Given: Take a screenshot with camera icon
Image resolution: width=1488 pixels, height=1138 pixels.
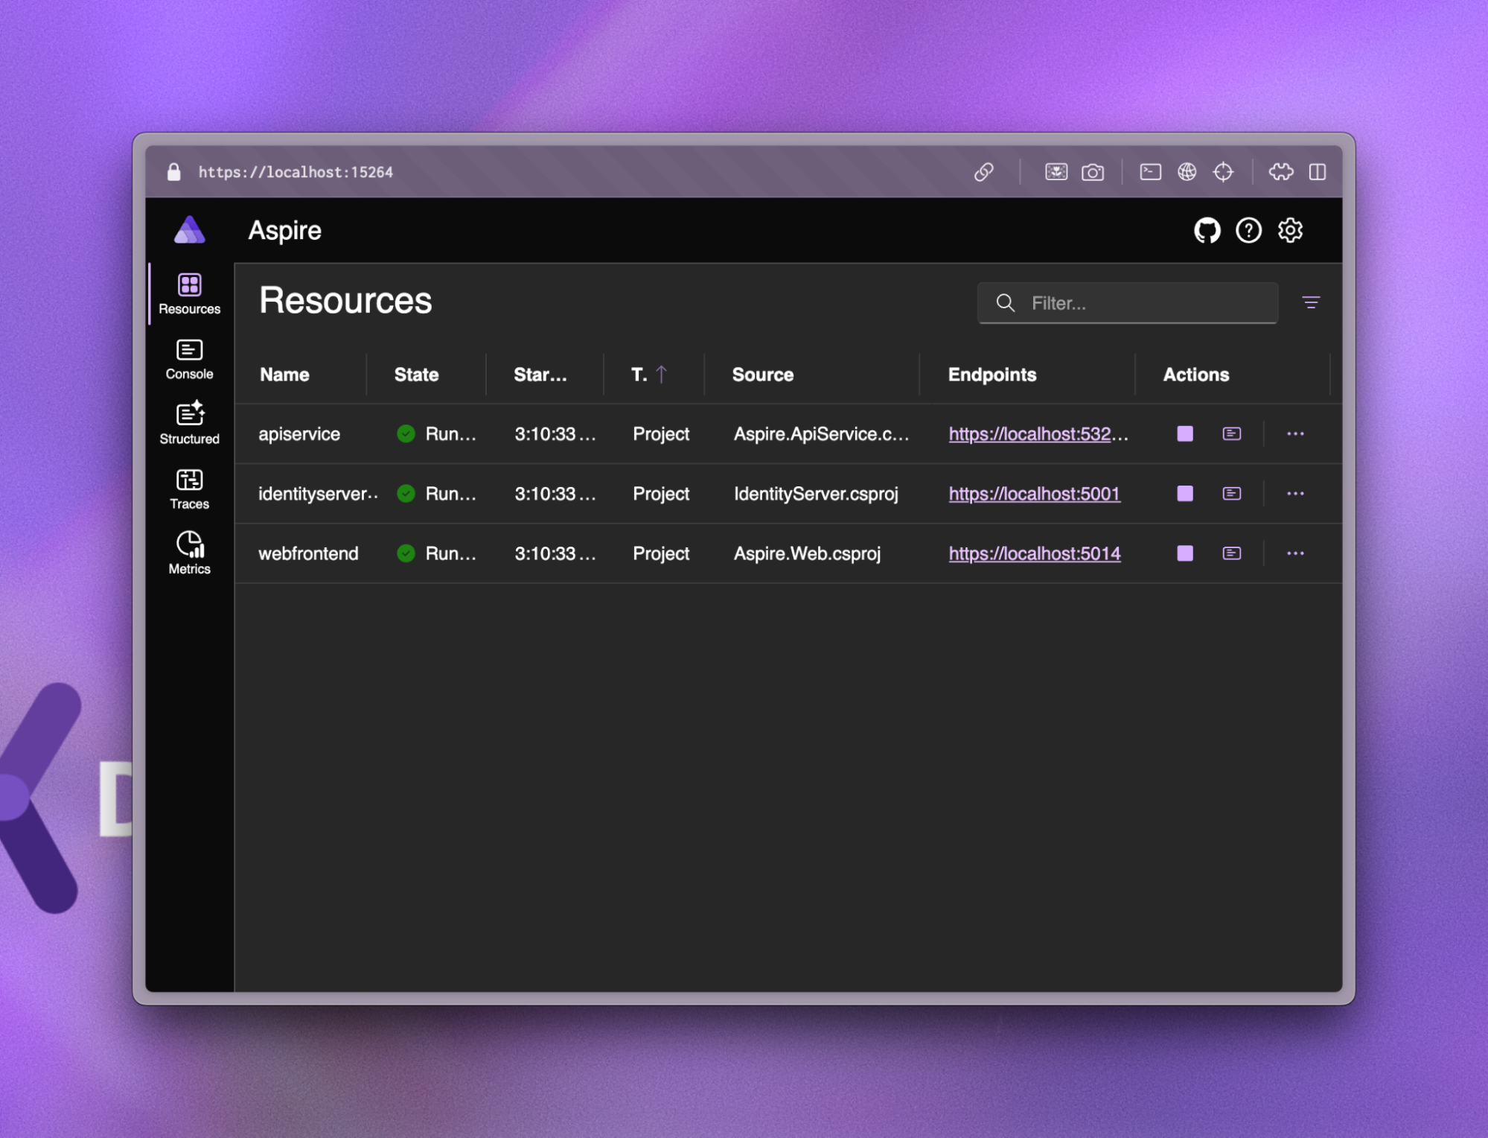Looking at the screenshot, I should 1092,172.
